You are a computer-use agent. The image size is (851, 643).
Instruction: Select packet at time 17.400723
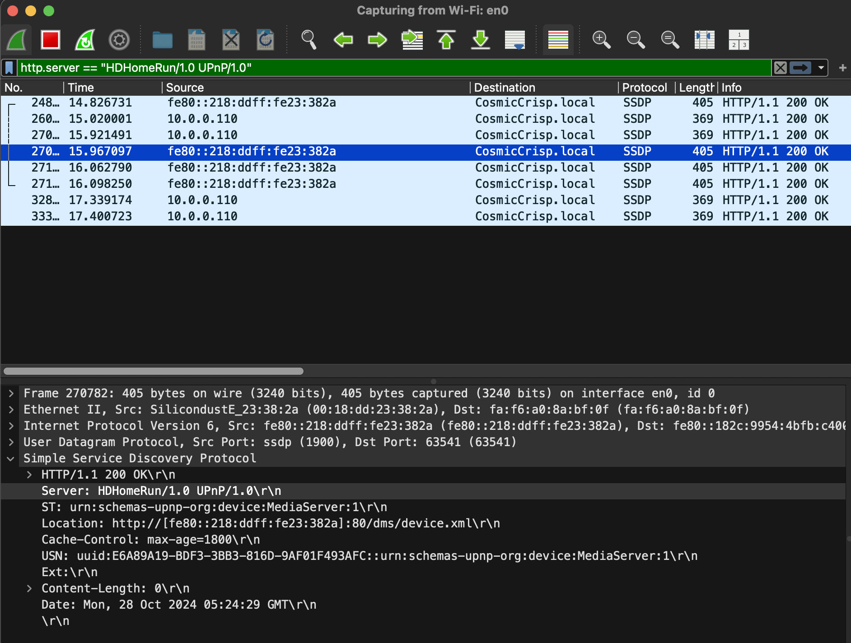[x=425, y=217]
